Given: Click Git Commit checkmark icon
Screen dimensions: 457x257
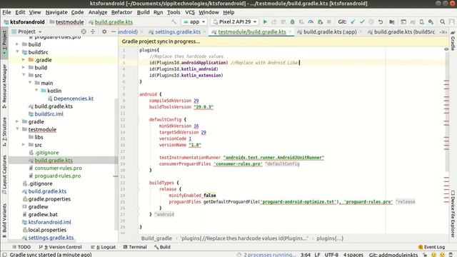Looking at the screenshot, I should tap(362, 22).
